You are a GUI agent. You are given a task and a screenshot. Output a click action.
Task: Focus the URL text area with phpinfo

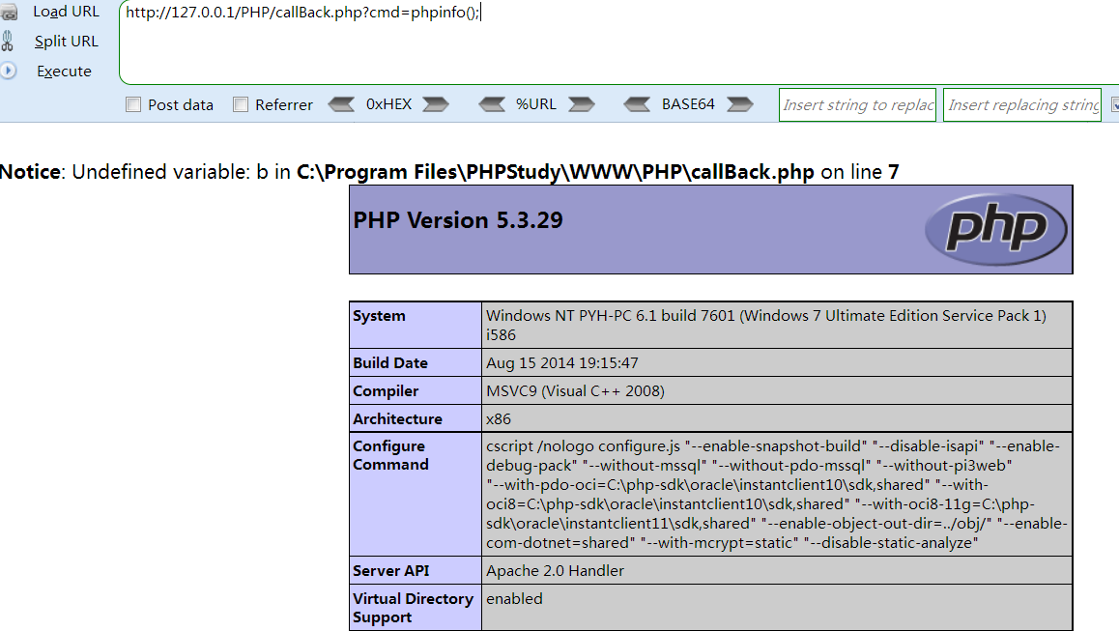[x=619, y=43]
